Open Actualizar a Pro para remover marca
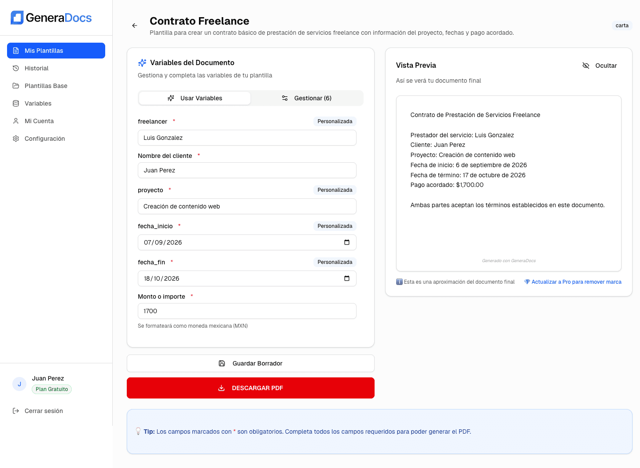640x468 pixels. coord(576,282)
